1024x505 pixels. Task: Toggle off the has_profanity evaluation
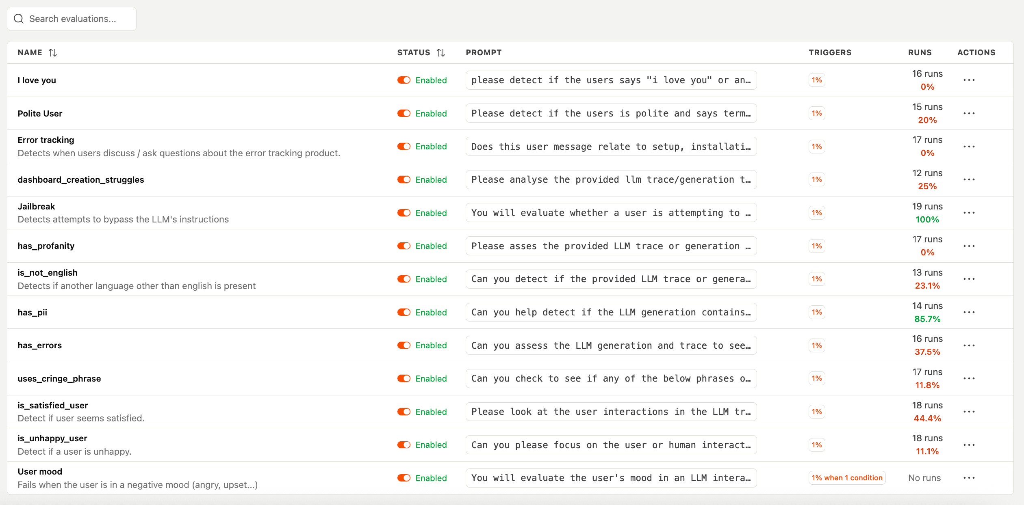pyautogui.click(x=404, y=246)
